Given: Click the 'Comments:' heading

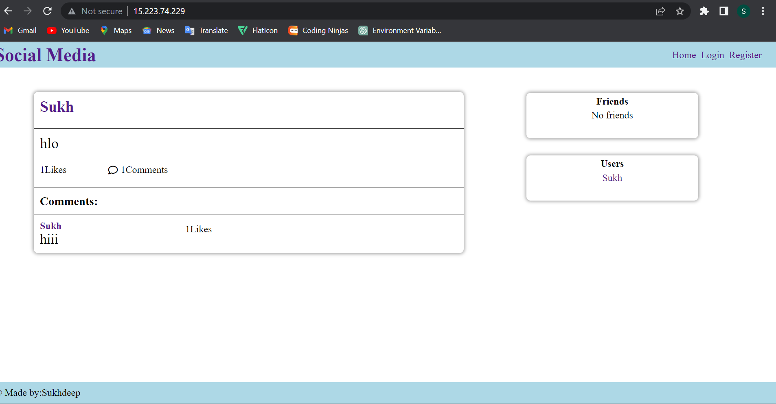Looking at the screenshot, I should 69,201.
